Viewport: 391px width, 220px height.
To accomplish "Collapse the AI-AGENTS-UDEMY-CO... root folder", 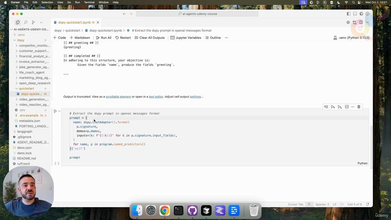I will (29, 29).
